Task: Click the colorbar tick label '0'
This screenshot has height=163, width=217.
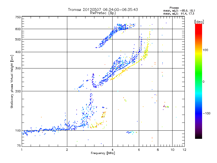Action: click(203, 82)
